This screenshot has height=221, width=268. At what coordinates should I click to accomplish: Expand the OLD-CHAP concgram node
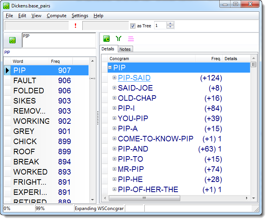[x=114, y=98]
